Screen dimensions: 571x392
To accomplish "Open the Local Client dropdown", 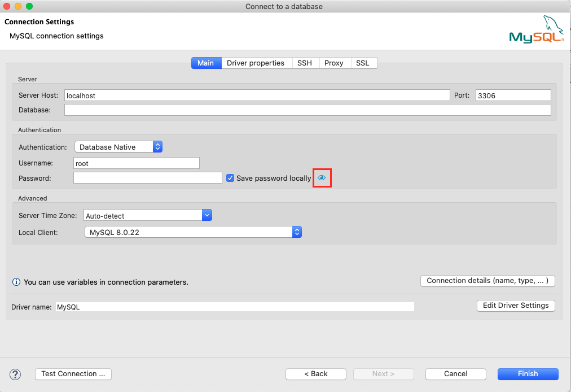I will (x=193, y=232).
